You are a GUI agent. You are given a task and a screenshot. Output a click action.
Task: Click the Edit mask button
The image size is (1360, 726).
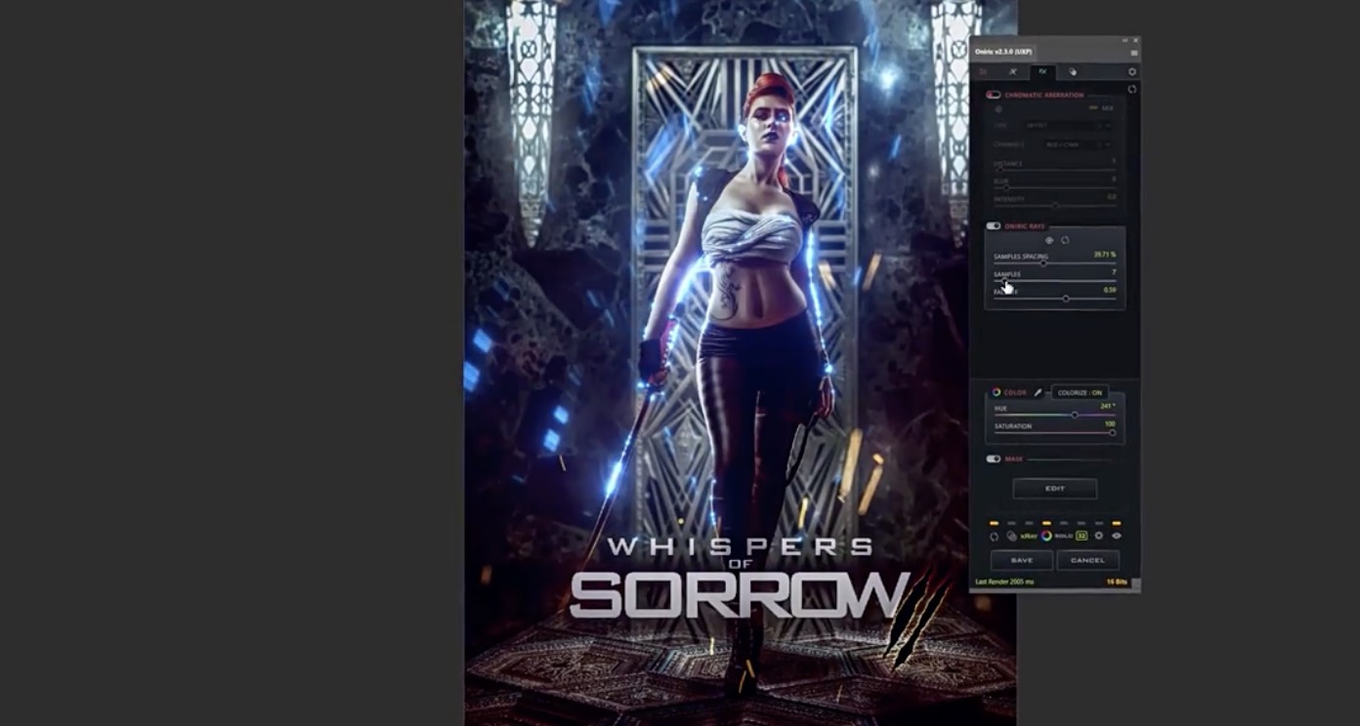click(1054, 488)
